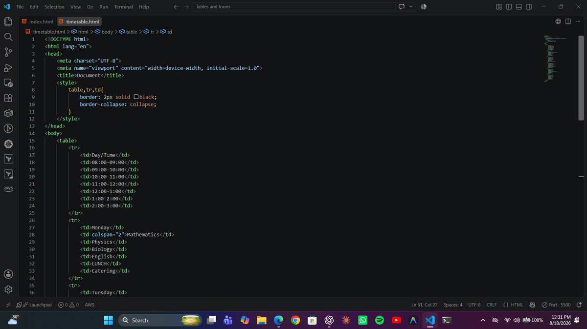Click the black color swatch on line 9

pos(136,97)
